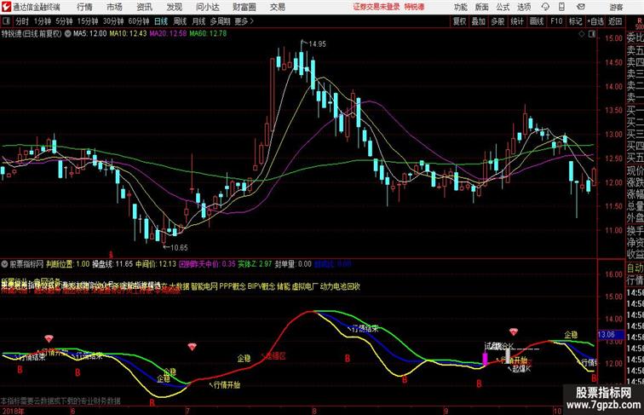Toggle the left panel icon beside 分时
The width and height of the screenshot is (644, 415).
6,21
